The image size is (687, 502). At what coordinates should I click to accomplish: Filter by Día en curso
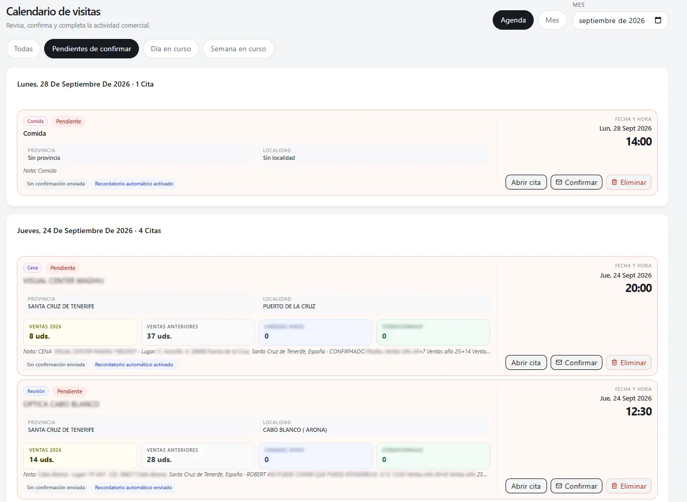point(171,49)
